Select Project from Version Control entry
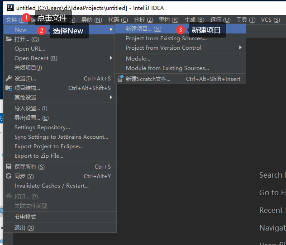This screenshot has height=245, width=286. click(x=180, y=48)
